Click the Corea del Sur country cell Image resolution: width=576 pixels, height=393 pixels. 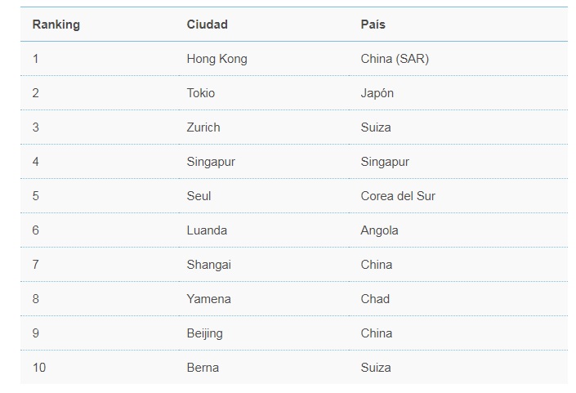398,196
